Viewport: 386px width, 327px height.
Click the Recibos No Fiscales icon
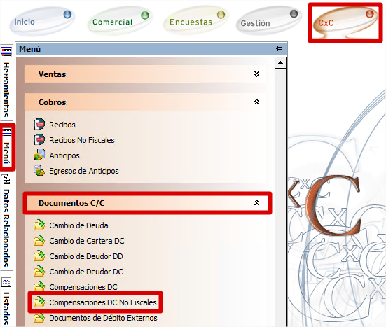click(x=39, y=139)
